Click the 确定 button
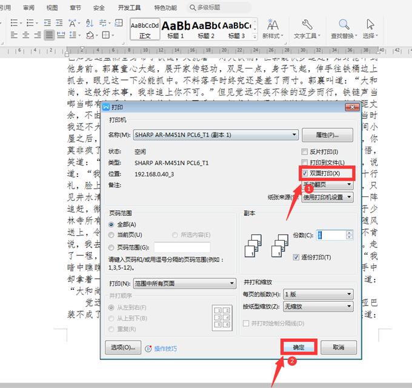Screen dimensions: 412x388 click(x=299, y=347)
